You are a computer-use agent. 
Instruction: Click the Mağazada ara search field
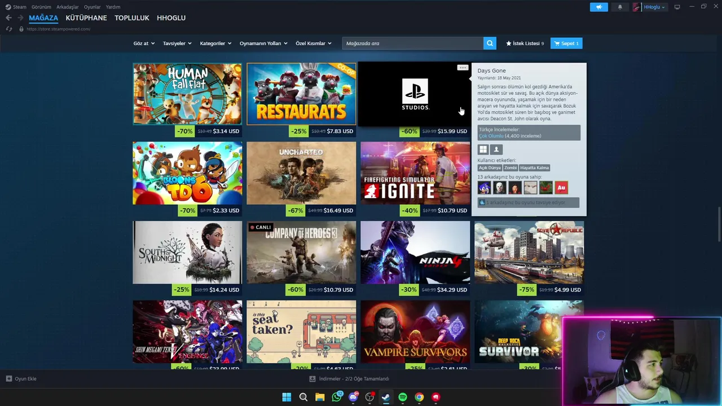pyautogui.click(x=413, y=43)
